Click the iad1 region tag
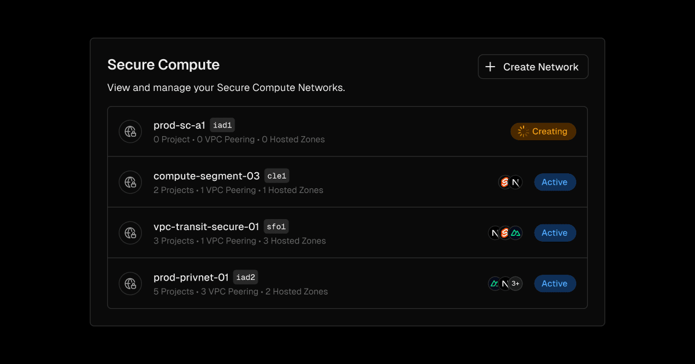This screenshot has height=364, width=695. point(222,124)
